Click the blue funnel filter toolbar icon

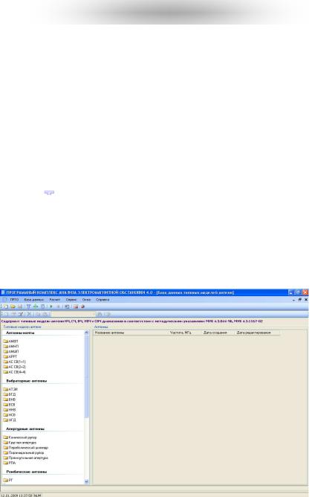(28, 307)
